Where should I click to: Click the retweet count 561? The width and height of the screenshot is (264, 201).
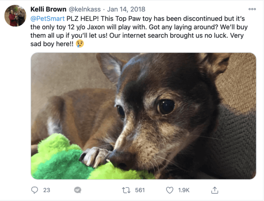(140, 190)
